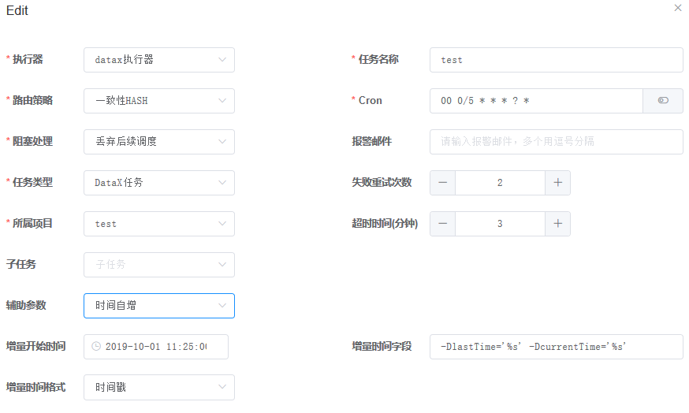
Task: Increase 超时时间(分钟) with plus button
Action: (557, 224)
